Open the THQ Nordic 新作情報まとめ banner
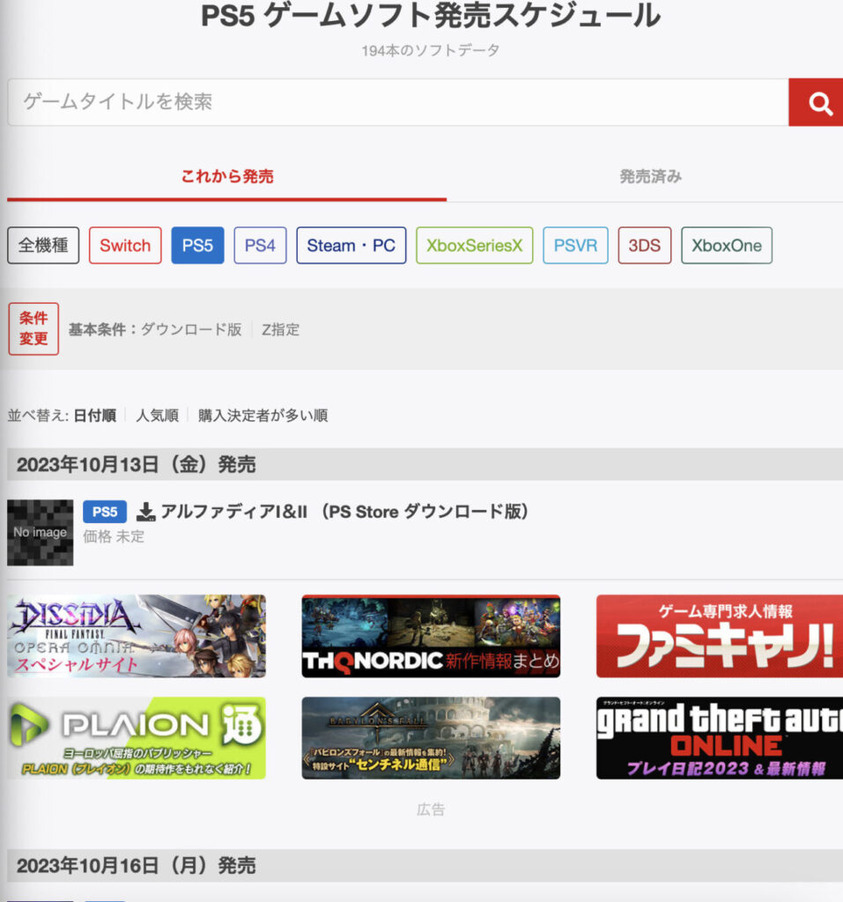 tap(431, 636)
